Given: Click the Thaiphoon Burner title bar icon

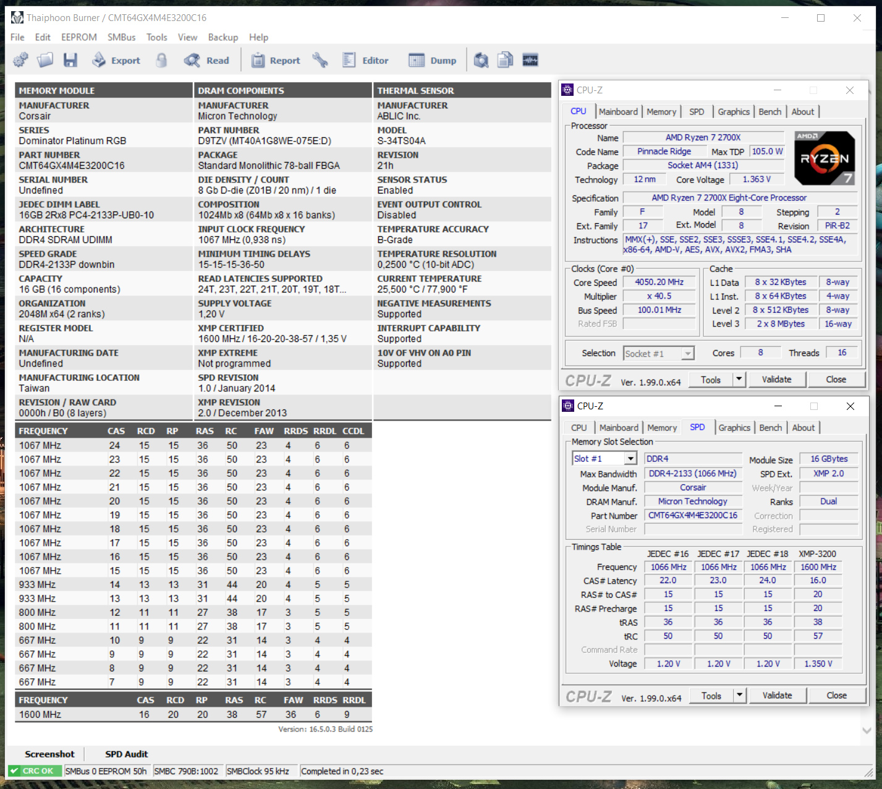Looking at the screenshot, I should [x=17, y=17].
